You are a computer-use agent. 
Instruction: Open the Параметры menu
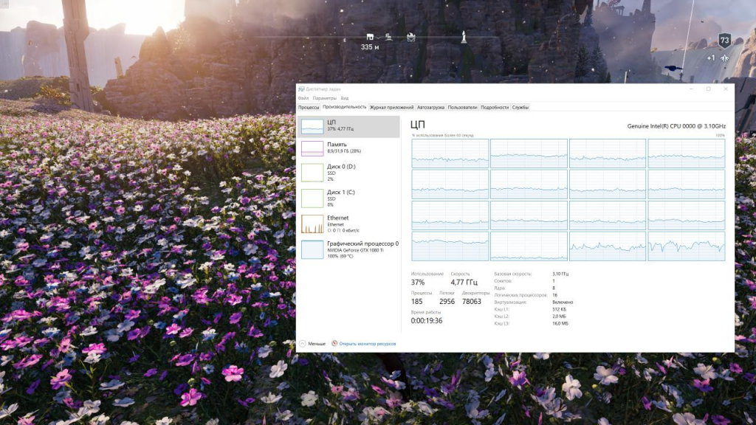point(324,98)
